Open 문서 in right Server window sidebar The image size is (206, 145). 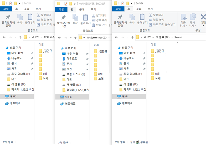124,64
